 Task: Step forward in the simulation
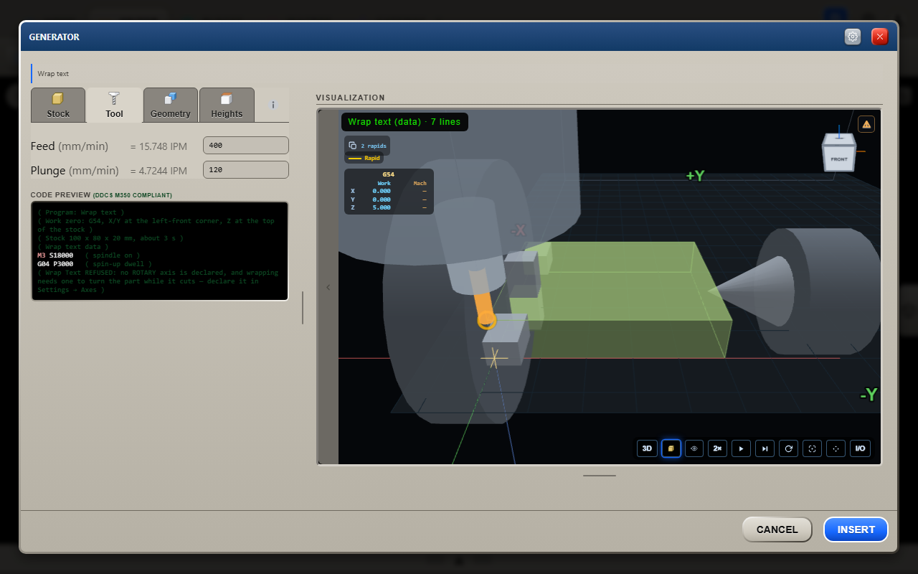tap(765, 448)
